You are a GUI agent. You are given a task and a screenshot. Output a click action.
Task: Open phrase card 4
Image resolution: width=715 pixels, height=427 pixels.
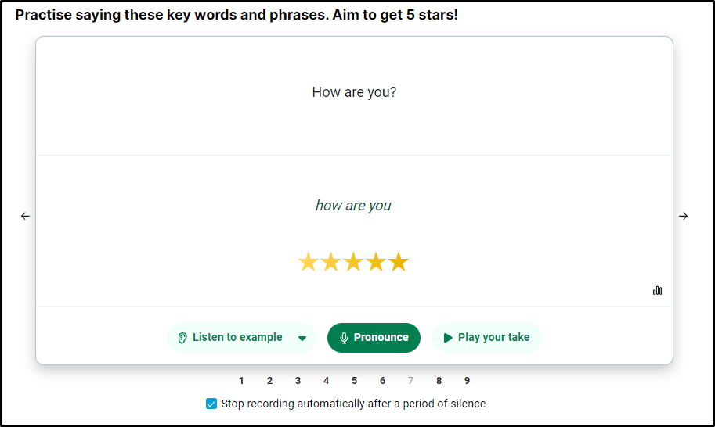coord(326,381)
